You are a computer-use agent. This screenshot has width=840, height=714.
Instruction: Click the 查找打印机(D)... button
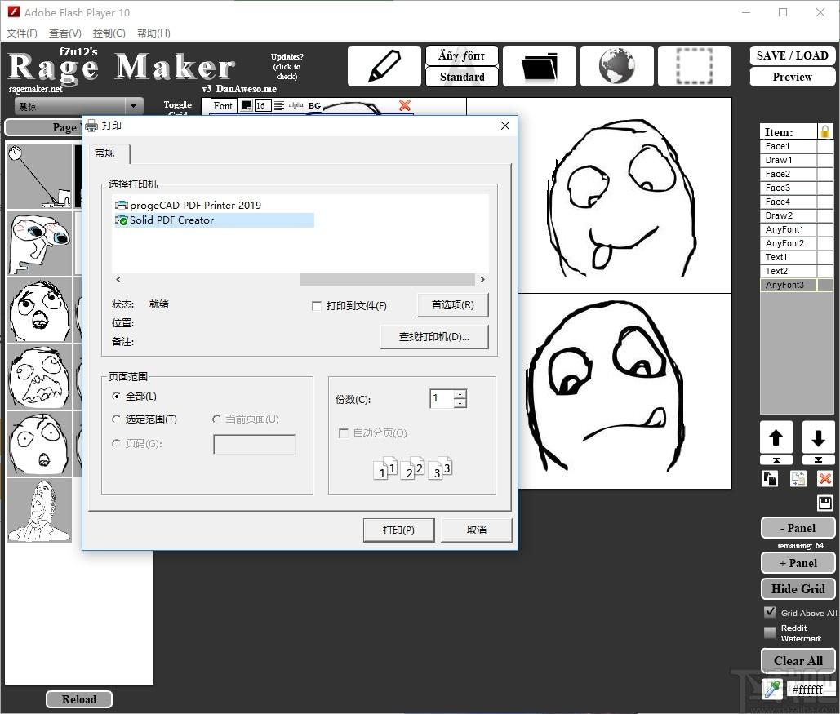click(x=434, y=337)
